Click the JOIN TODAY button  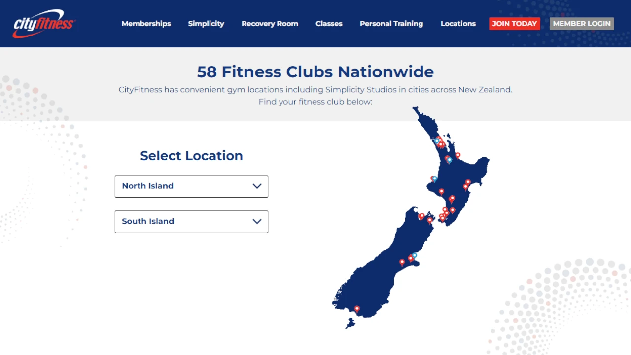pos(514,23)
